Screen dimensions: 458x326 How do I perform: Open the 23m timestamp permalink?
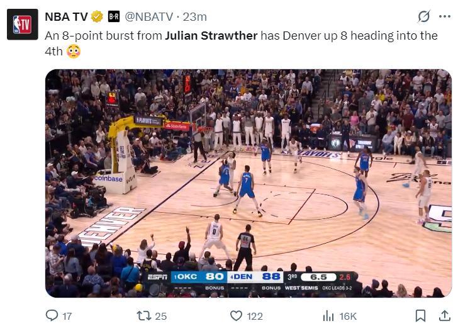coord(195,16)
